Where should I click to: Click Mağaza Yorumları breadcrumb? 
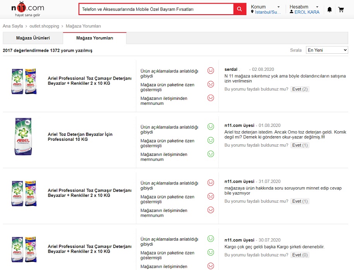coord(83,26)
